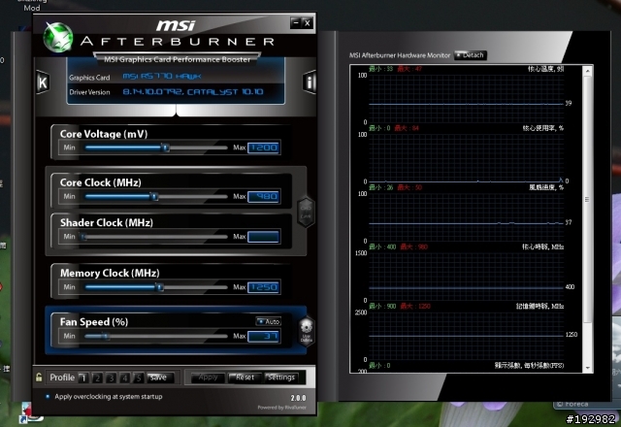Click the fan speed percentage graph
This screenshot has width=621, height=427.
(466, 217)
